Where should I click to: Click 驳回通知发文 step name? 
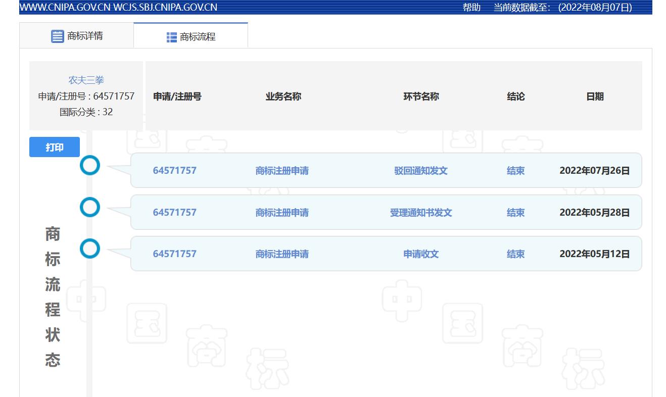(421, 171)
